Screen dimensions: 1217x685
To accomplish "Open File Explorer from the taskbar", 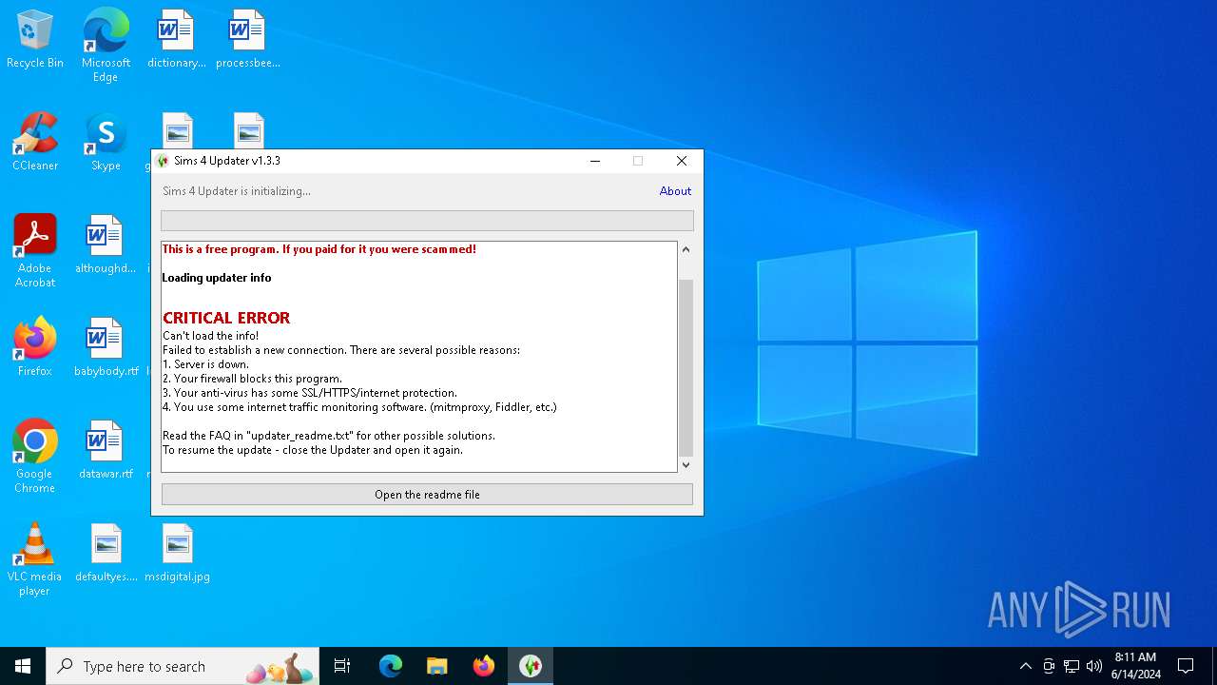I will point(437,666).
